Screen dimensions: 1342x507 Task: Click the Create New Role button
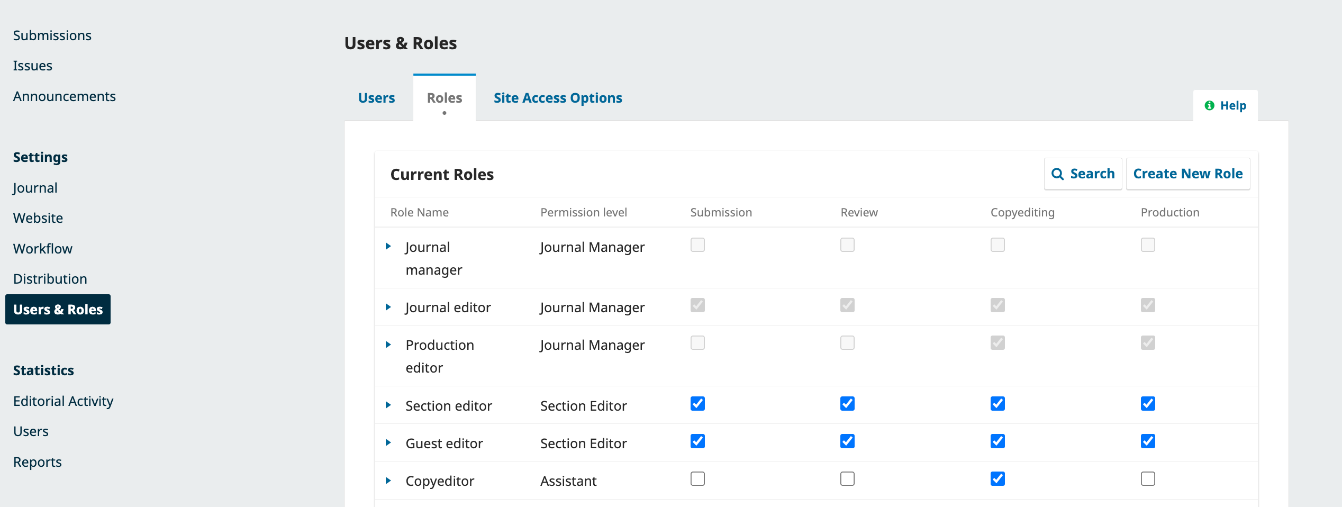(1187, 174)
